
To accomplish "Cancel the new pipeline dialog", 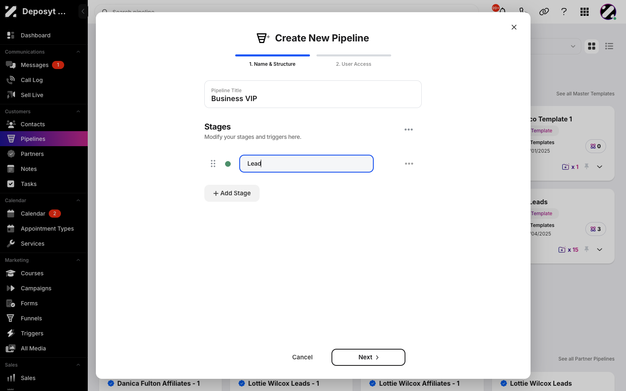I will pos(302,357).
